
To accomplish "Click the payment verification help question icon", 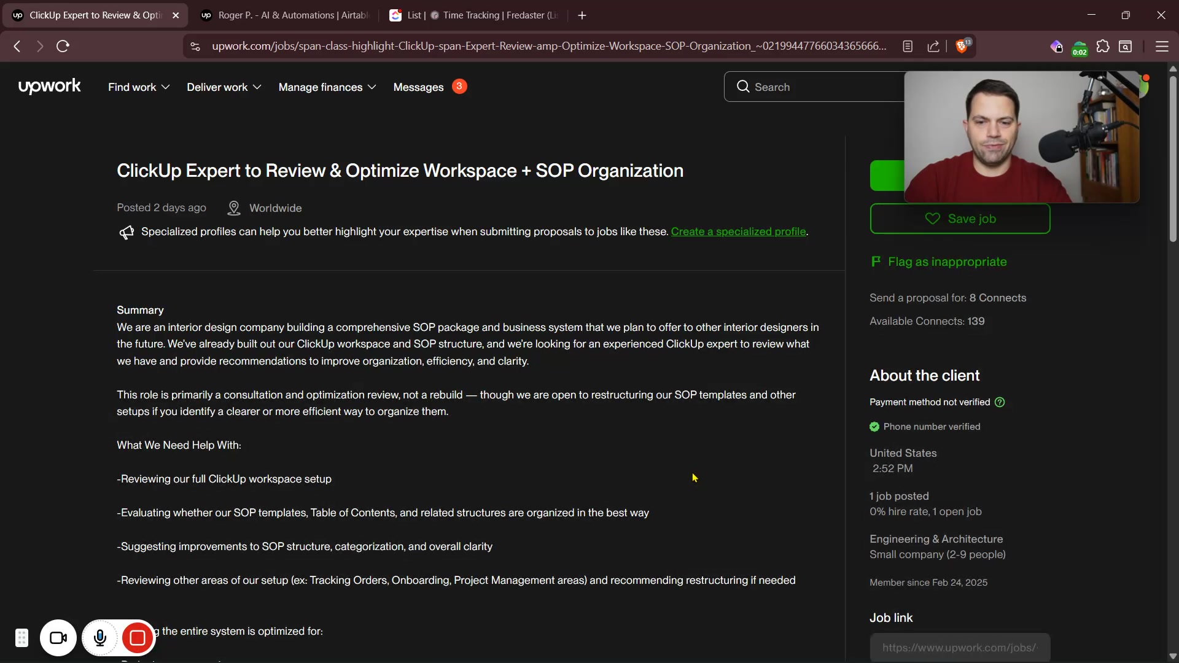I will click(x=1000, y=403).
